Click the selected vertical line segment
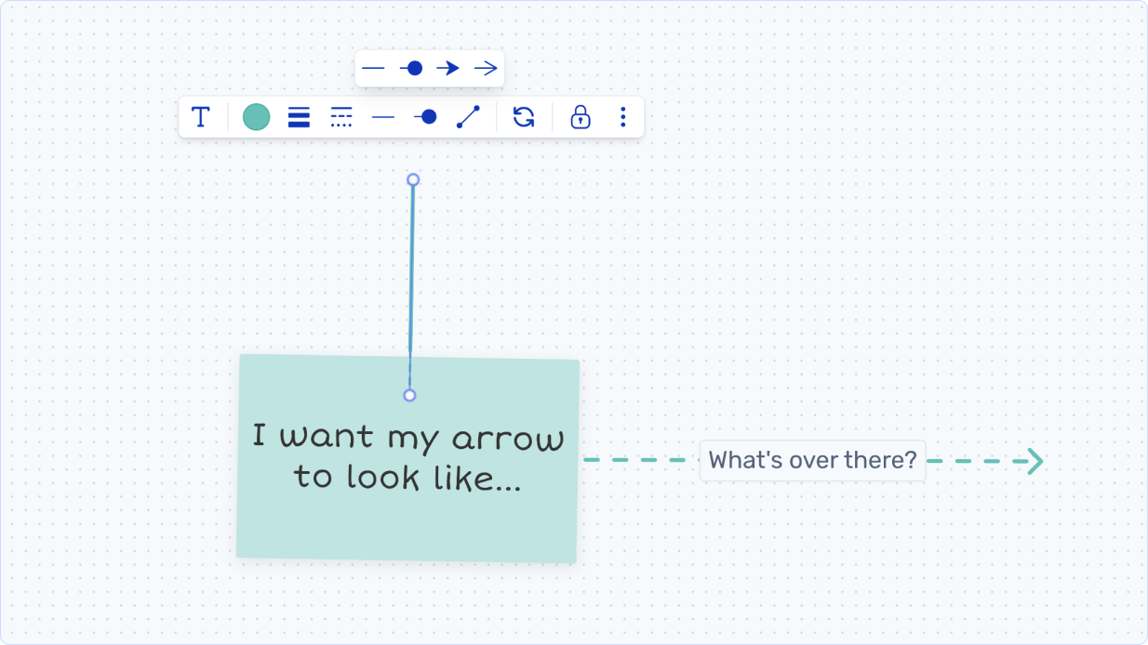The width and height of the screenshot is (1148, 645). tap(411, 279)
